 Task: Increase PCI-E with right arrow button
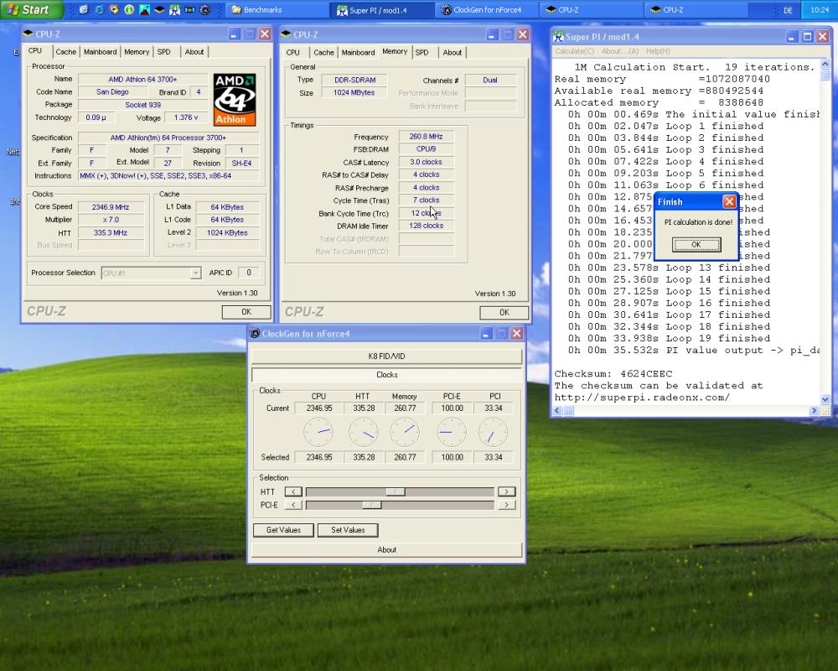point(507,505)
